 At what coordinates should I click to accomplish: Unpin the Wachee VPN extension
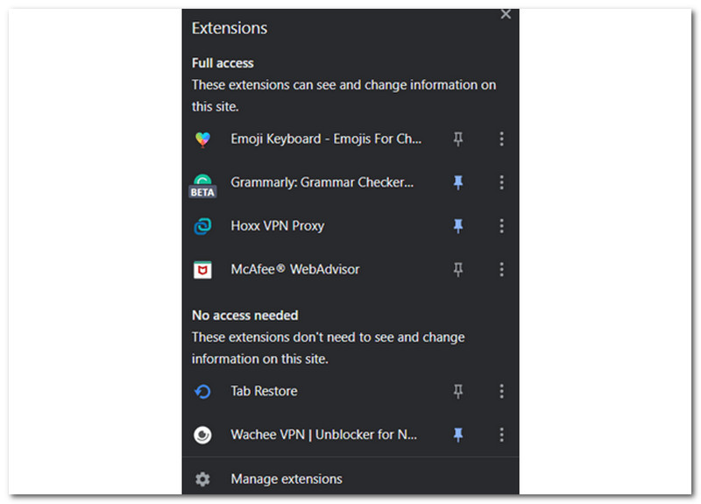[x=457, y=435]
